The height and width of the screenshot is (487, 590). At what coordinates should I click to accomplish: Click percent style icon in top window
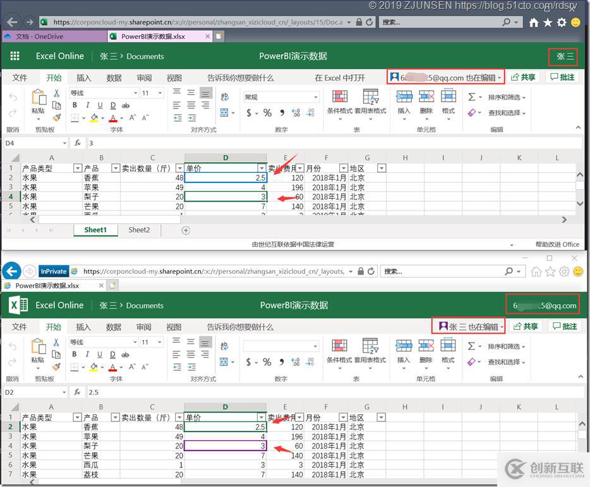click(267, 113)
